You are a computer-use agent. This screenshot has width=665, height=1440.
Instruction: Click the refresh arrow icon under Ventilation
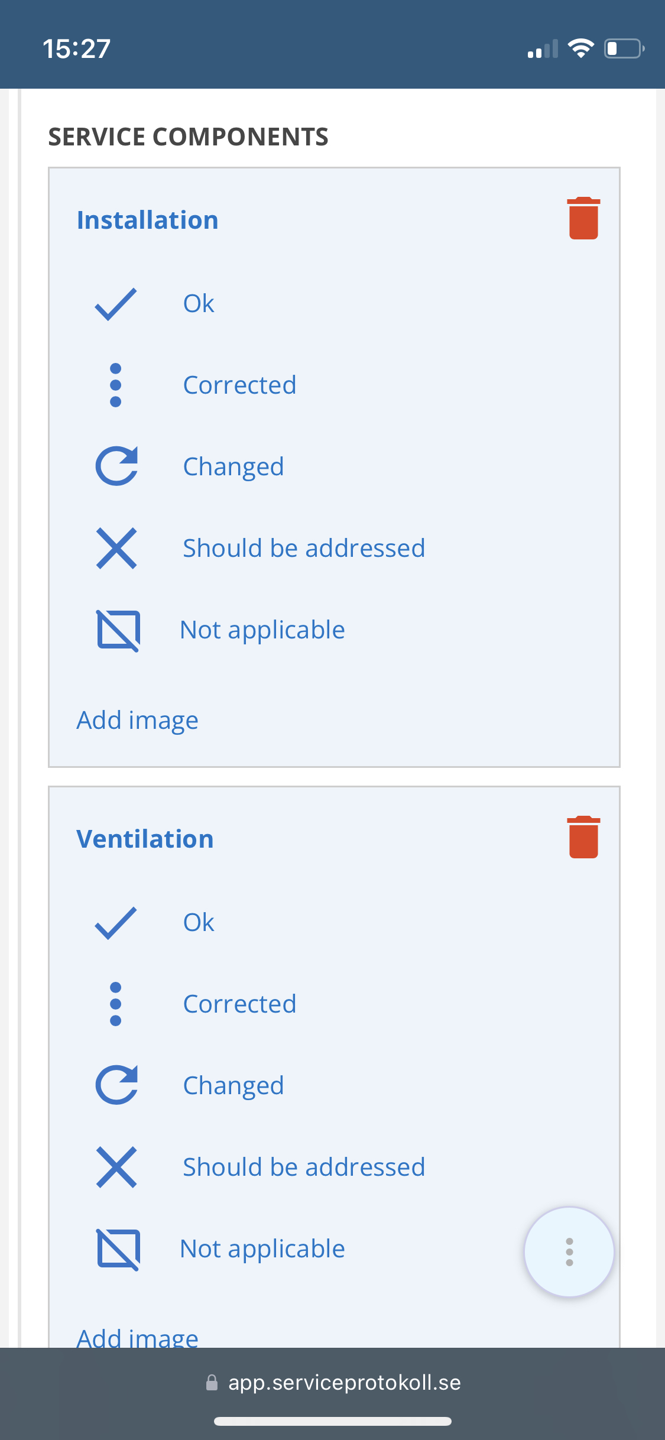(x=116, y=1085)
